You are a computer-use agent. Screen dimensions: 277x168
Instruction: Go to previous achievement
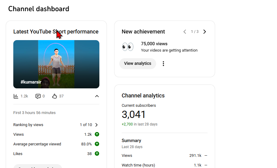(x=185, y=32)
